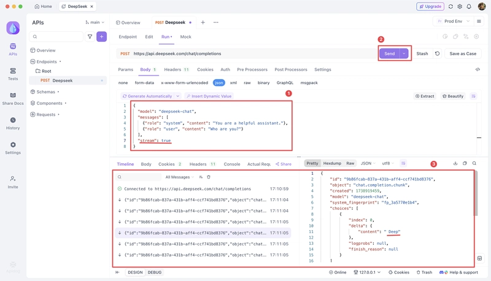Click the Upgrade button
The image size is (491, 281).
430,6
